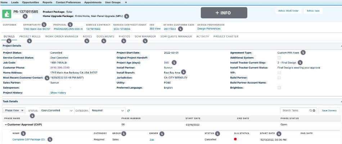Open the Home menu
Screen dimensions: 342x144
(4, 3)
